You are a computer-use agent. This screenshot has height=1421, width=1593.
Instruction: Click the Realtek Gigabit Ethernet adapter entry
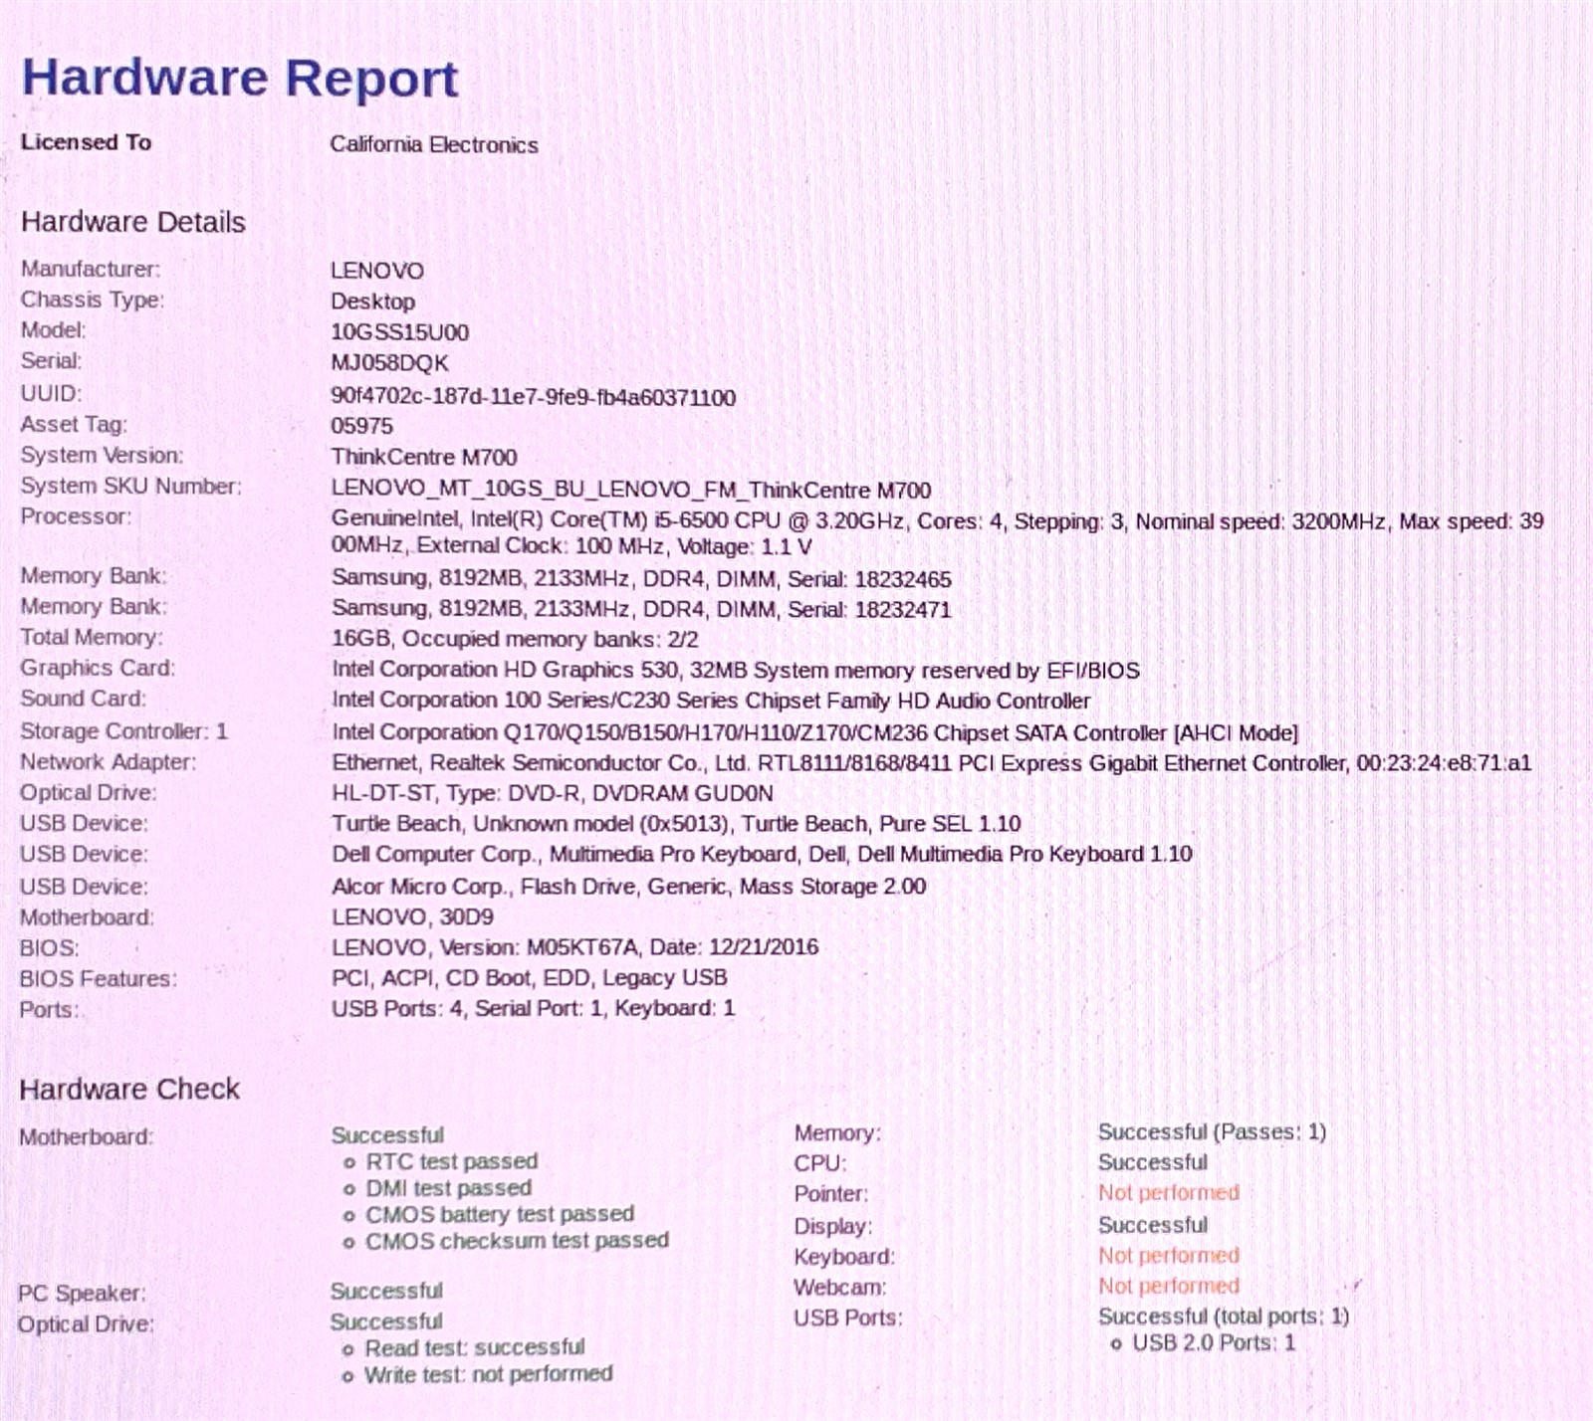932,763
